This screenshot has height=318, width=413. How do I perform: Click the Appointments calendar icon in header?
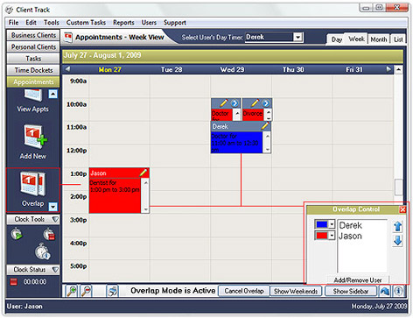coord(68,38)
